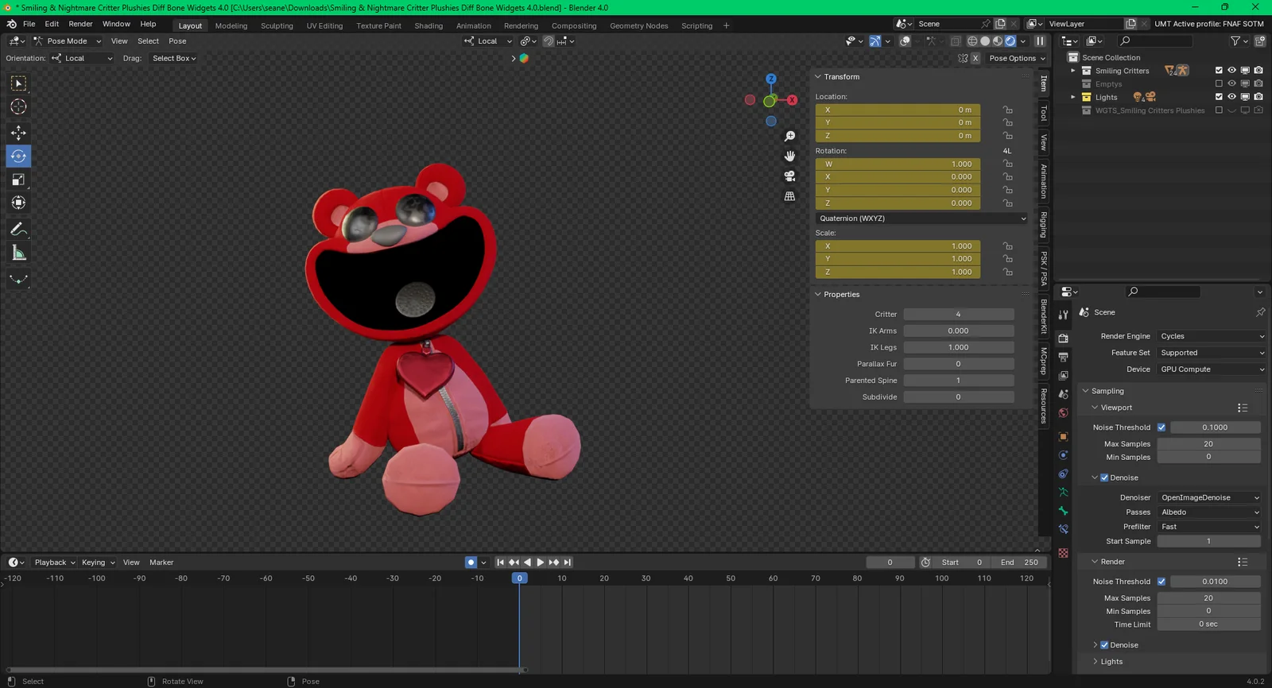Switch to rendered viewport shading
This screenshot has width=1272, height=688.
(1010, 41)
